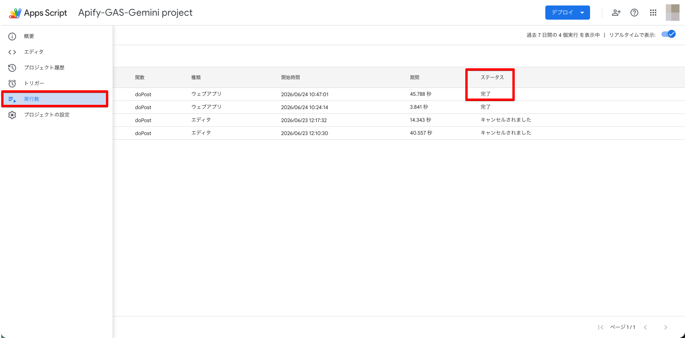Click the 45.788 秒 duration cell
This screenshot has width=685, height=338.
(421, 94)
